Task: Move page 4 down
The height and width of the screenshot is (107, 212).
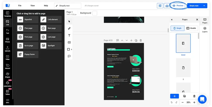Action: coord(127,40)
